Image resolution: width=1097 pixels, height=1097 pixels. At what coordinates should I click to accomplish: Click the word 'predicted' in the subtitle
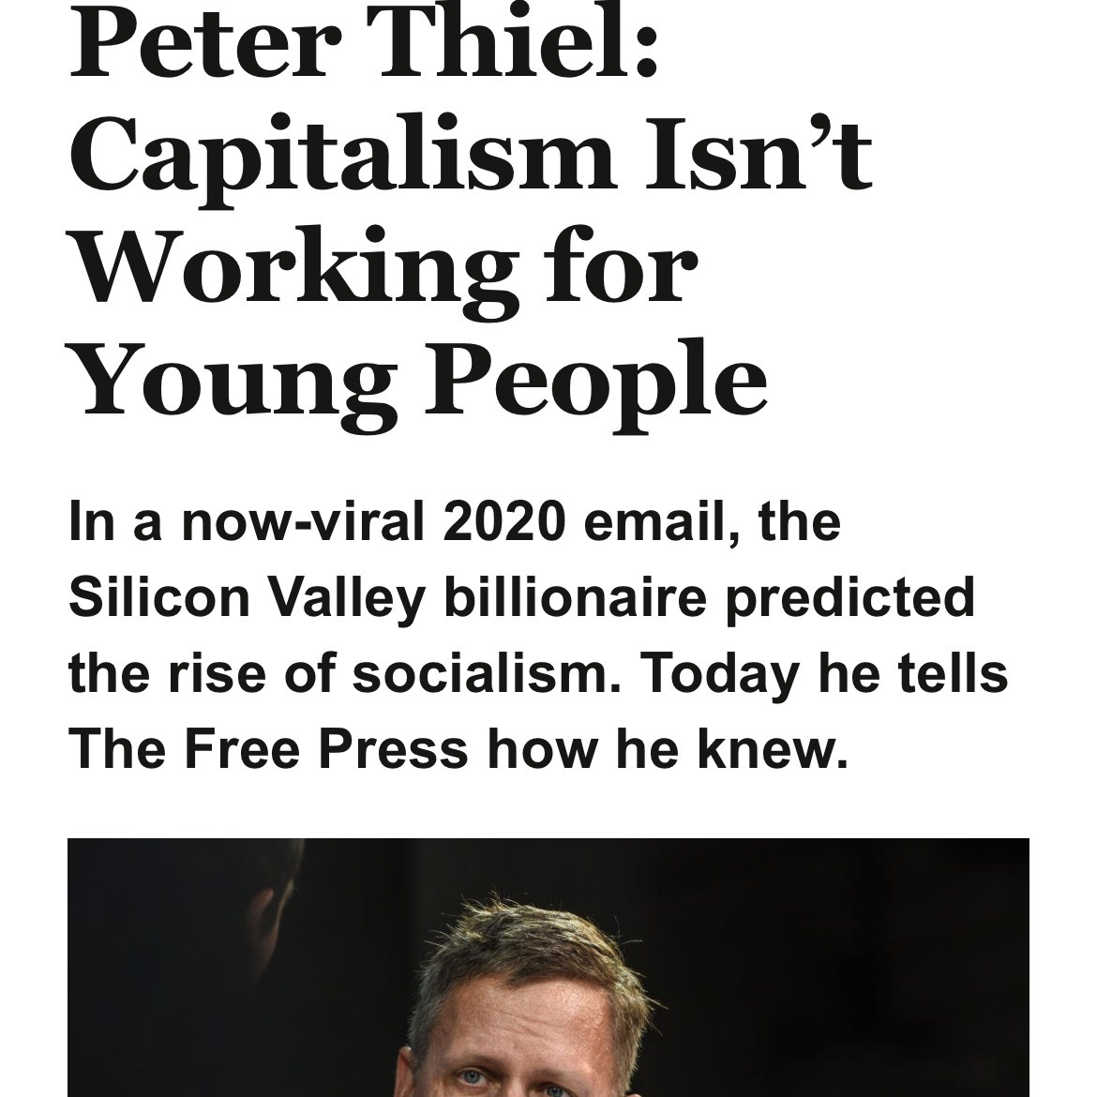(x=850, y=598)
